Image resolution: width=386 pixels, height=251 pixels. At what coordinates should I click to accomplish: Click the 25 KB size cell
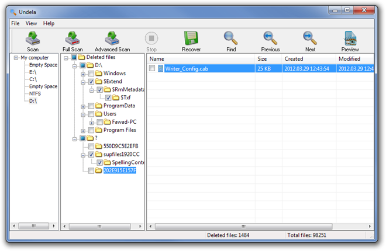[264, 69]
